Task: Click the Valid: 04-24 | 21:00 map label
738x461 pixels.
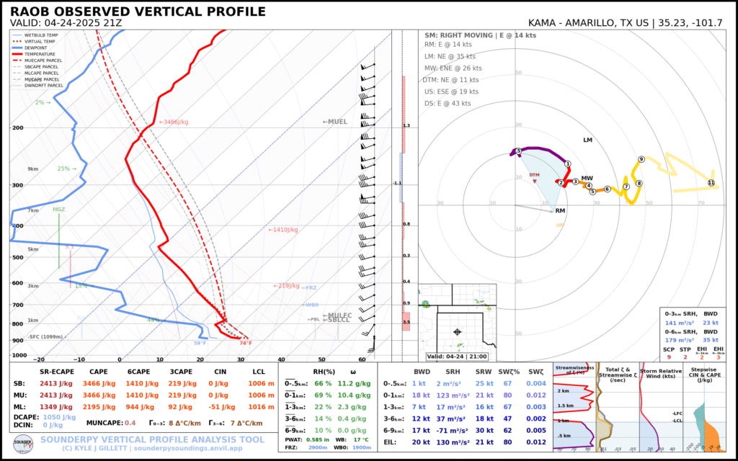Action: click(457, 356)
